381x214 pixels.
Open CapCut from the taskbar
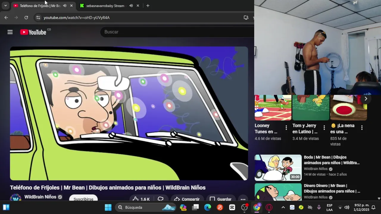(x=232, y=207)
